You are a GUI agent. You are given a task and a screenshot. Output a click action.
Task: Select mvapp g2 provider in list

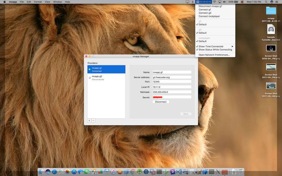[x=106, y=78]
